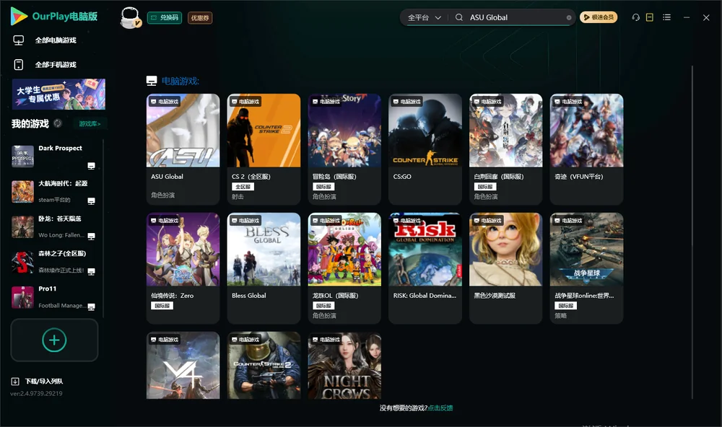The image size is (722, 427).
Task: Click the 兑换码 redeem code button
Action: (x=165, y=18)
